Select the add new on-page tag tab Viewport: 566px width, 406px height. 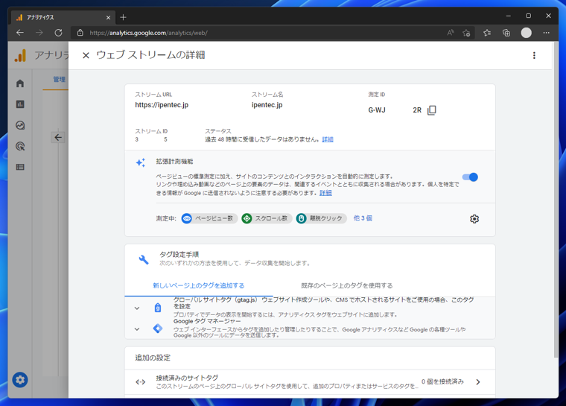pos(199,285)
